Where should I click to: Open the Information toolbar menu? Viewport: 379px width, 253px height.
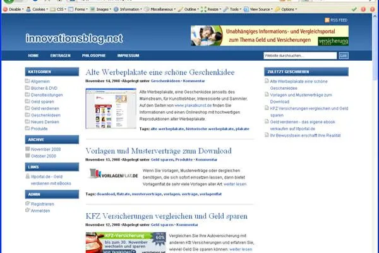coord(128,9)
